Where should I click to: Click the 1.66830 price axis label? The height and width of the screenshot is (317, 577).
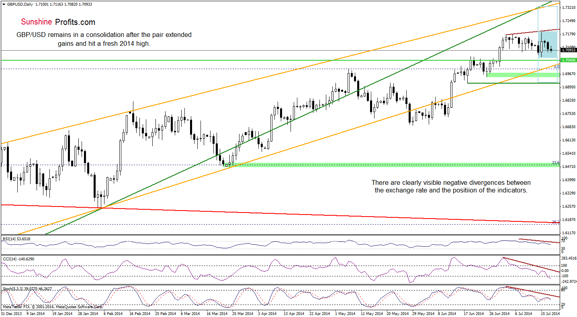click(x=569, y=127)
